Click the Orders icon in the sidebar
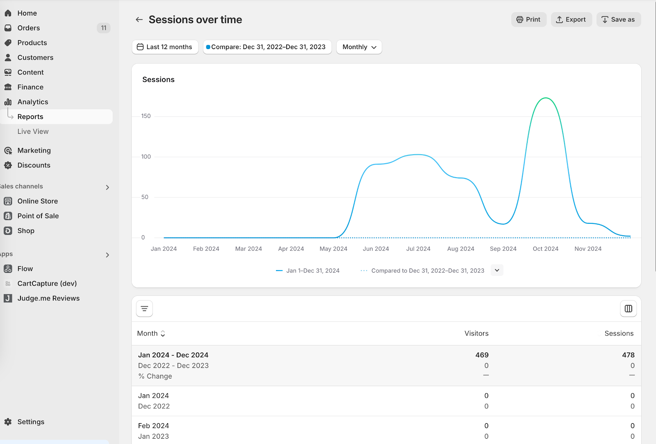Viewport: 656px width, 444px height. [x=8, y=28]
